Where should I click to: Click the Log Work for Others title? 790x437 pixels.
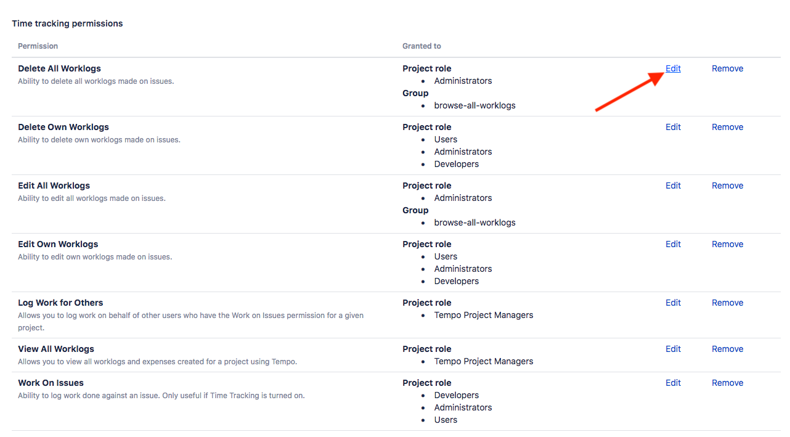pos(60,303)
